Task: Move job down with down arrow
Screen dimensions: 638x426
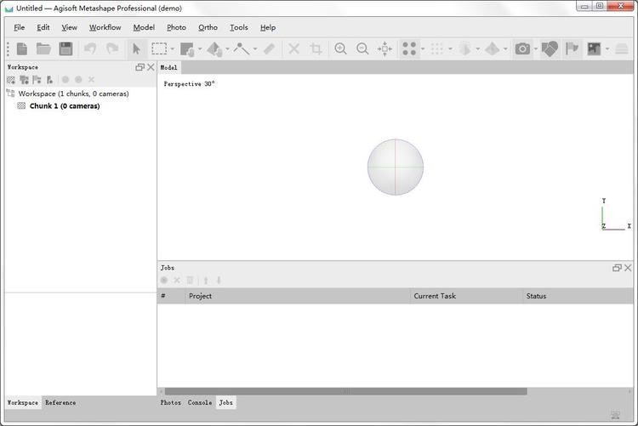Action: (x=219, y=280)
